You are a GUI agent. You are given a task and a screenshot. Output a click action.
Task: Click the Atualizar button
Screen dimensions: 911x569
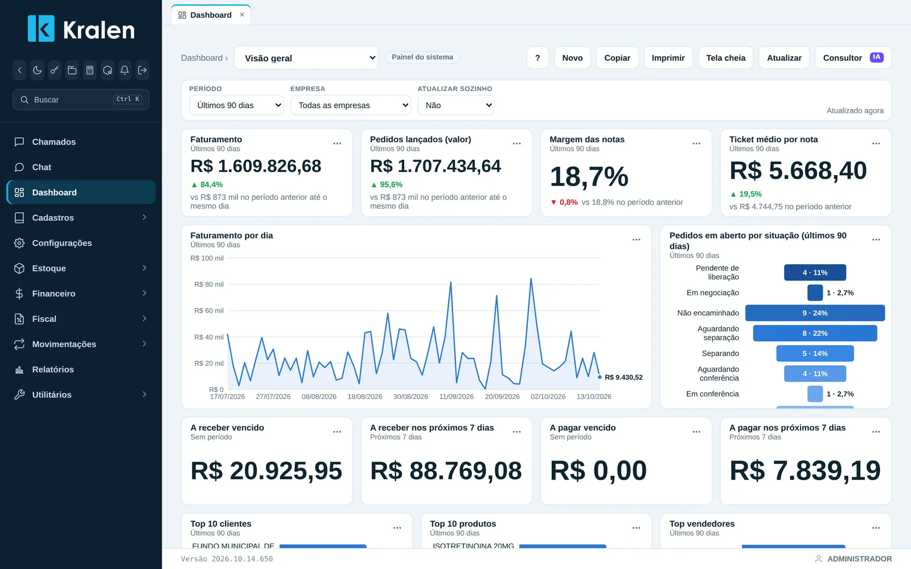point(784,58)
